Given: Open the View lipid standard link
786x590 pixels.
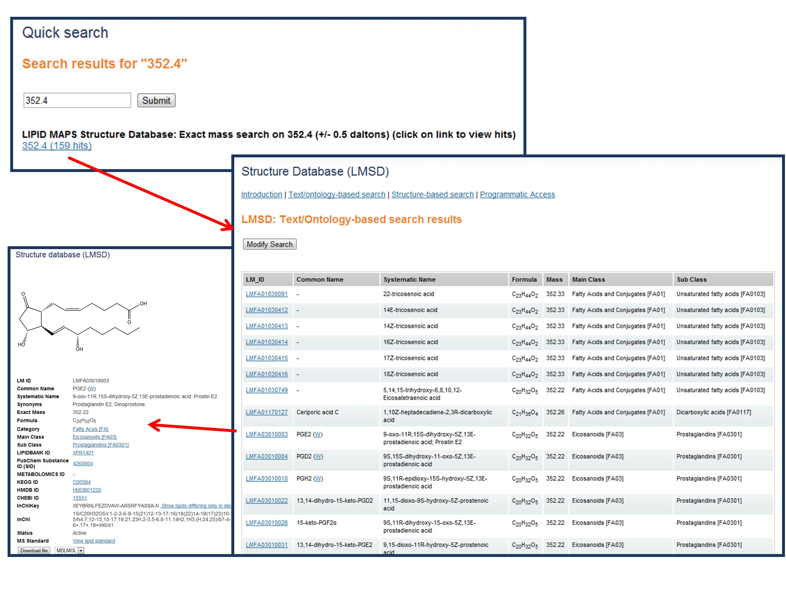Looking at the screenshot, I should (94, 541).
